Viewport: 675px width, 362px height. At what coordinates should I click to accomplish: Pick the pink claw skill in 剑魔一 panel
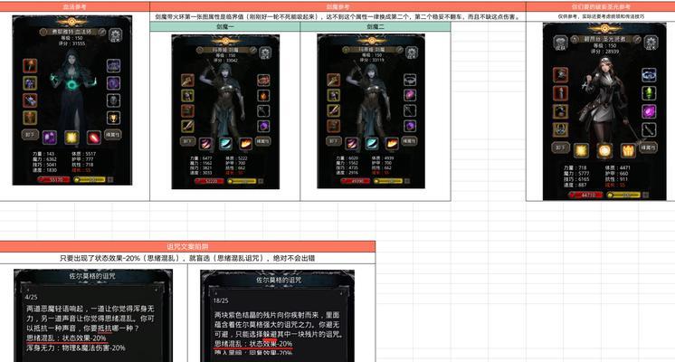(206, 143)
